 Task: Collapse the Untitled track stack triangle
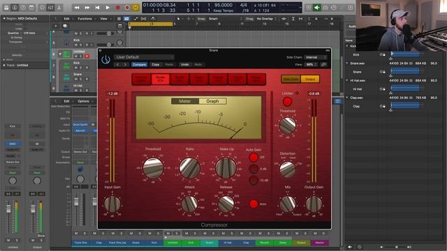tap(60, 54)
